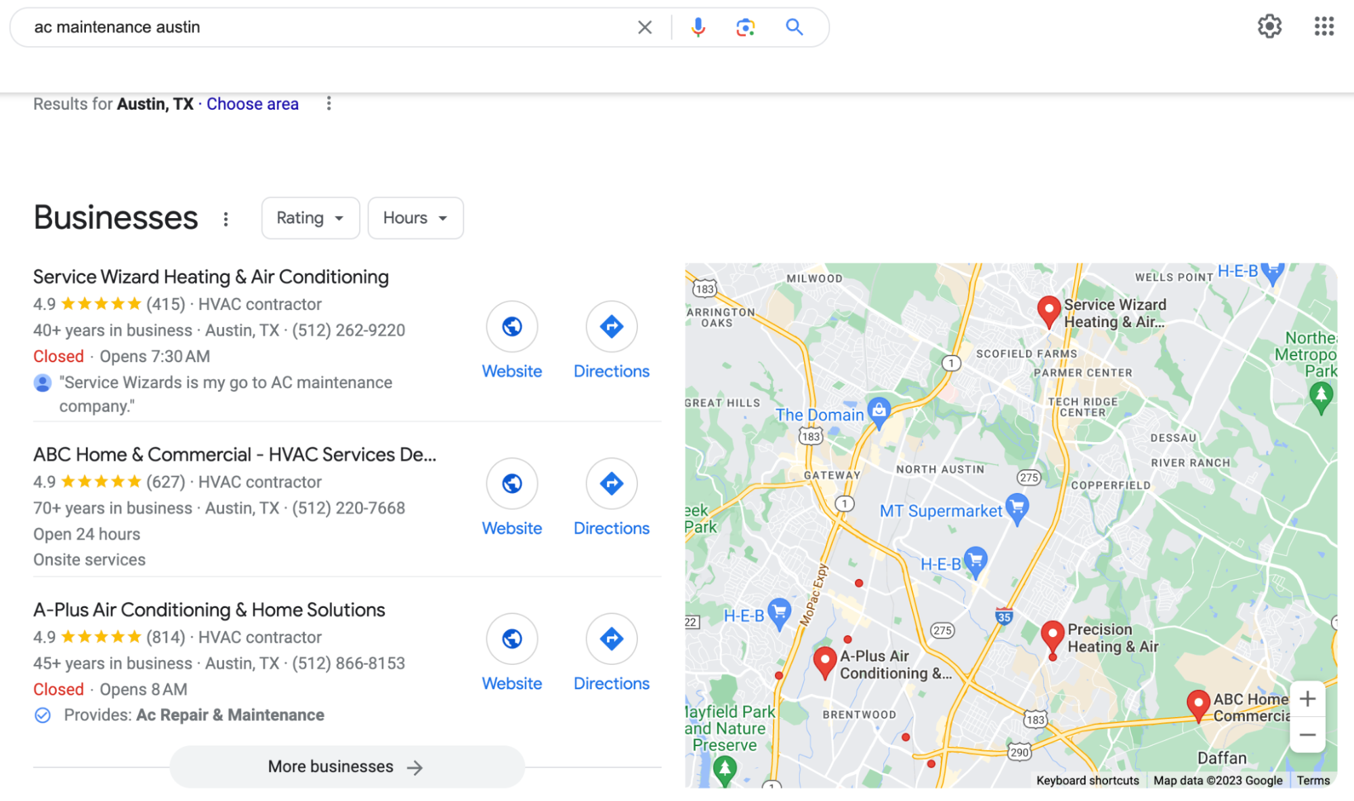Open Service Wizard website globe icon
The image size is (1354, 801).
click(x=511, y=326)
